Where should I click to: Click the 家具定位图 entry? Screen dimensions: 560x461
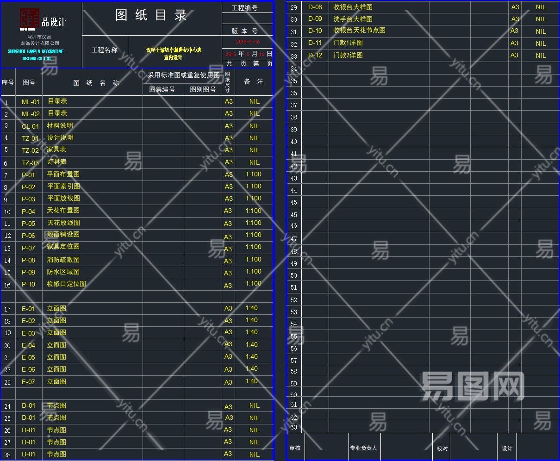pyautogui.click(x=63, y=247)
